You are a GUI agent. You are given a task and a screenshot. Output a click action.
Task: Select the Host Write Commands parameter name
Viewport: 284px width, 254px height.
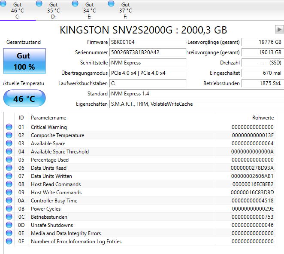[x=56, y=193]
